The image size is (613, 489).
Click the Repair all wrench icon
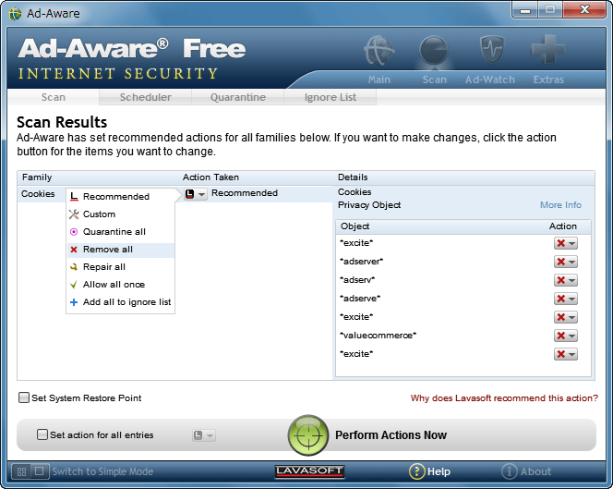tap(74, 267)
